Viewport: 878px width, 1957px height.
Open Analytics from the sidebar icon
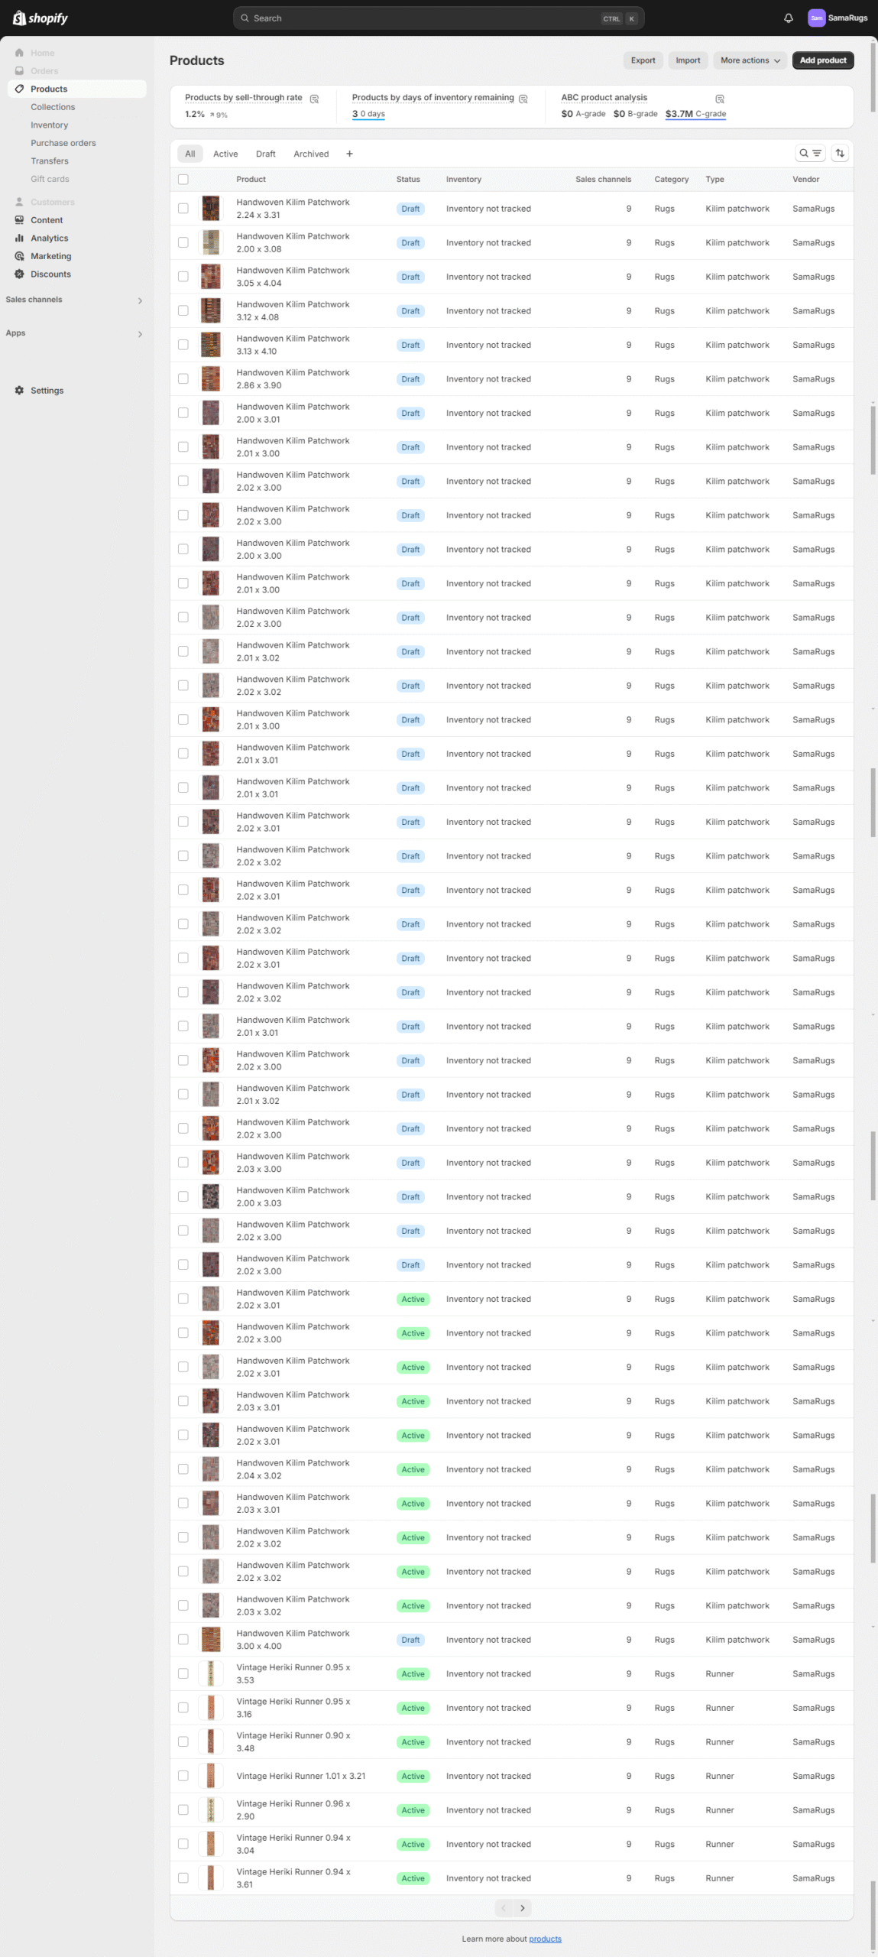coord(19,239)
